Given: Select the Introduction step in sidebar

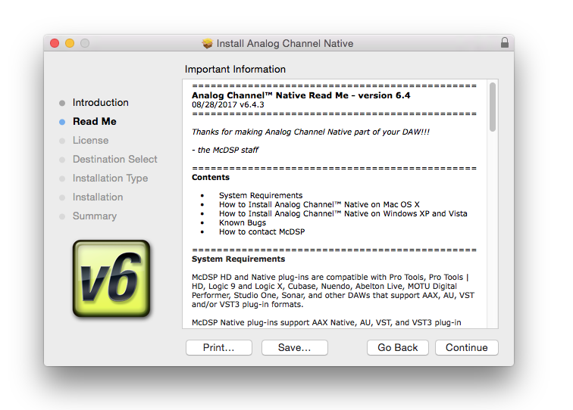Looking at the screenshot, I should pyautogui.click(x=101, y=103).
